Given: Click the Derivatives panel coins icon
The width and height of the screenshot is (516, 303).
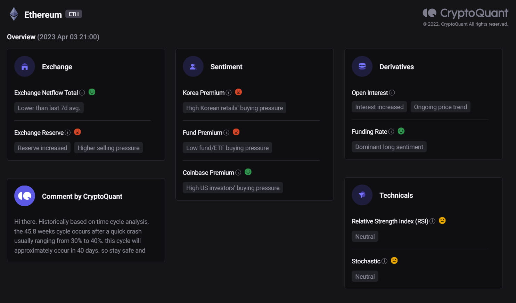Looking at the screenshot, I should click(362, 66).
